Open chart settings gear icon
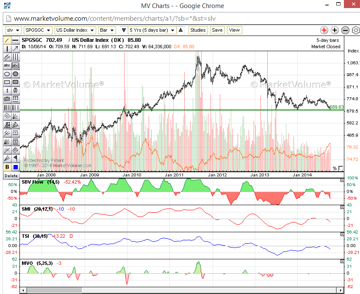Screen dimensions: 360x294 point(355,30)
